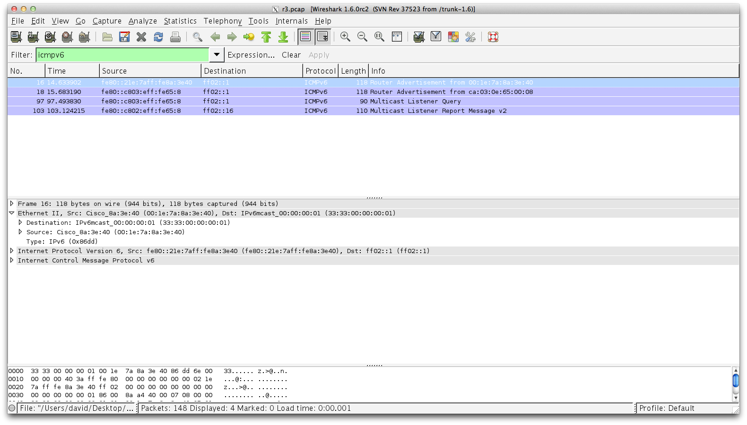Open the capture interfaces list icon
This screenshot has height=425, width=747.
click(x=16, y=37)
